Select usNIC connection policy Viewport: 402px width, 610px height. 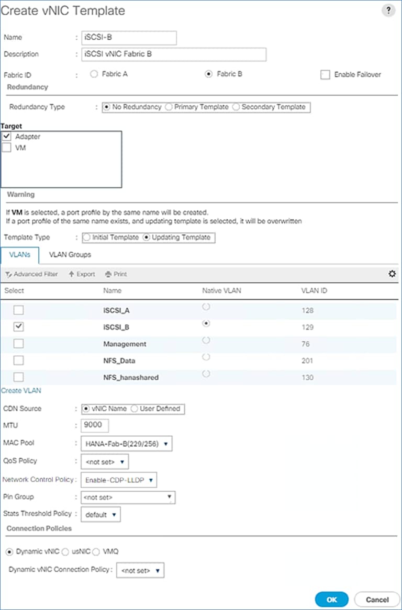click(65, 551)
